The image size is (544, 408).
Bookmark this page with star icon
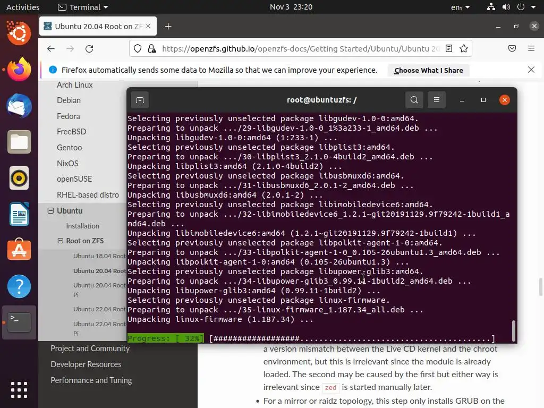pos(463,48)
